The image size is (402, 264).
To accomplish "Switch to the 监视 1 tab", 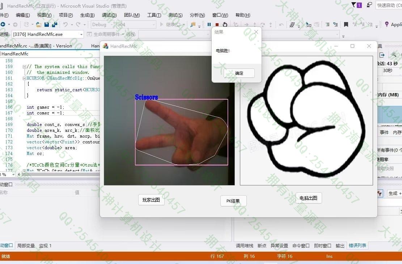I will click(45, 246).
